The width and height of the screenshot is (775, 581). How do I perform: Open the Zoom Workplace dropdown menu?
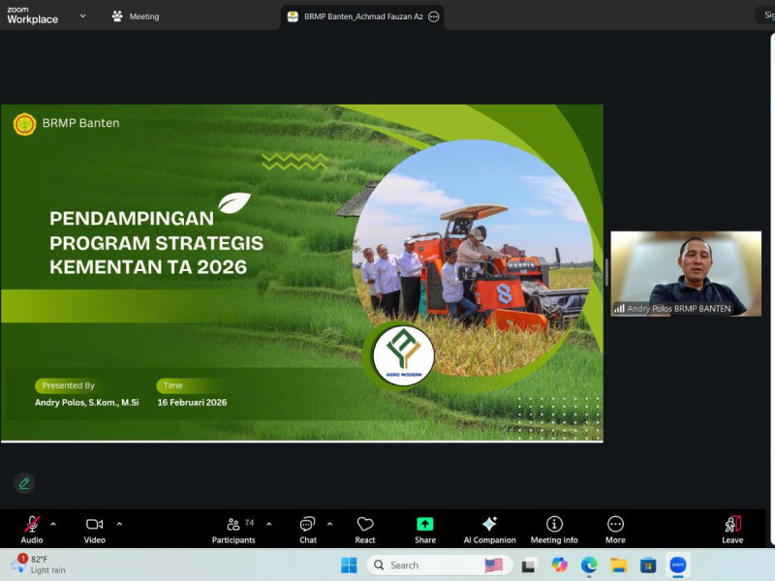coord(82,16)
